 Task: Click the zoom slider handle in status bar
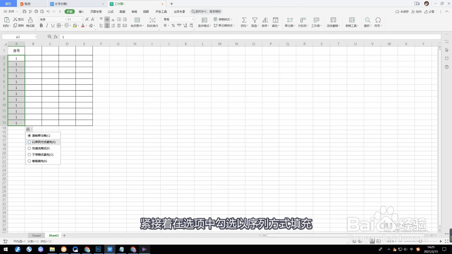tap(420, 241)
